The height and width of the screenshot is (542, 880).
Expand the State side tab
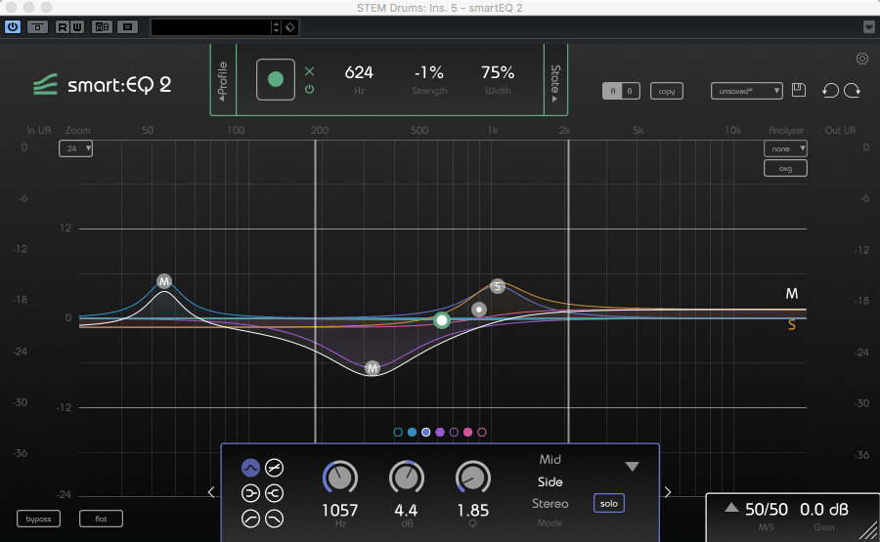click(555, 80)
